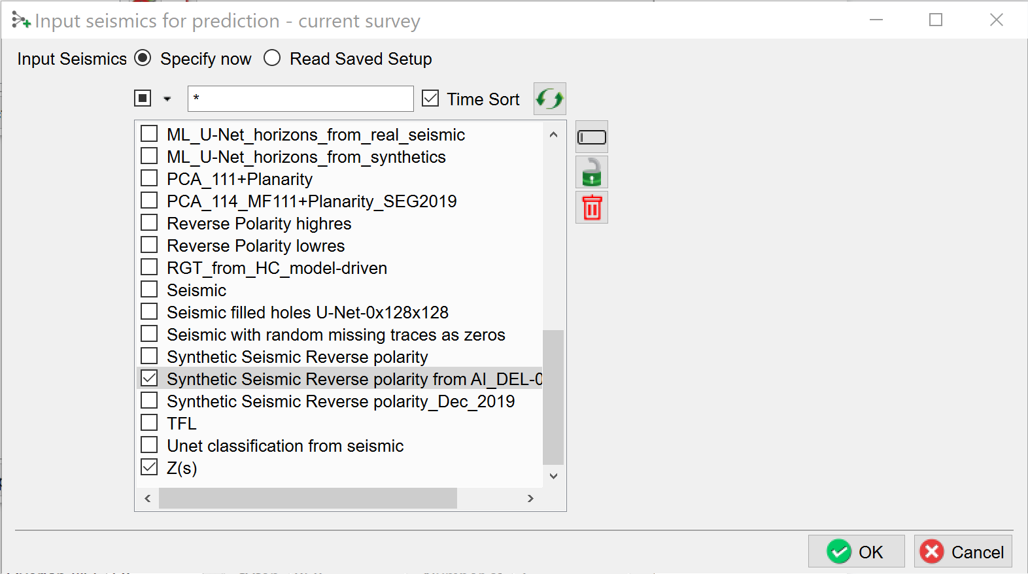This screenshot has width=1028, height=574.
Task: Select Unet classification from seismic entry
Action: [x=285, y=446]
